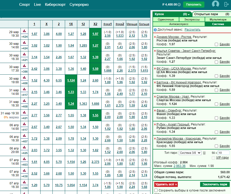Screen dimensions: 231x194
Task: Tick Банкёр checkbox for Факел - Оренбург
Action: pos(216,118)
